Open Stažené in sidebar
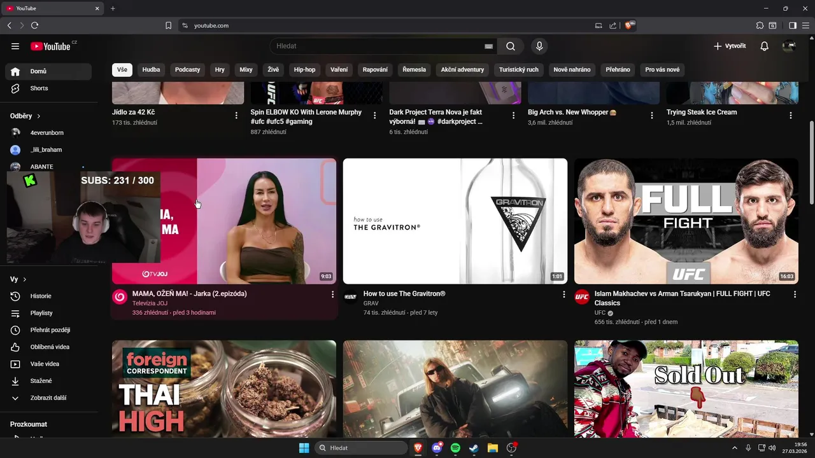The image size is (815, 458). 48,381
